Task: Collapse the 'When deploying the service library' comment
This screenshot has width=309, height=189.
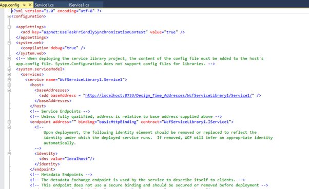Action: [x=9, y=58]
